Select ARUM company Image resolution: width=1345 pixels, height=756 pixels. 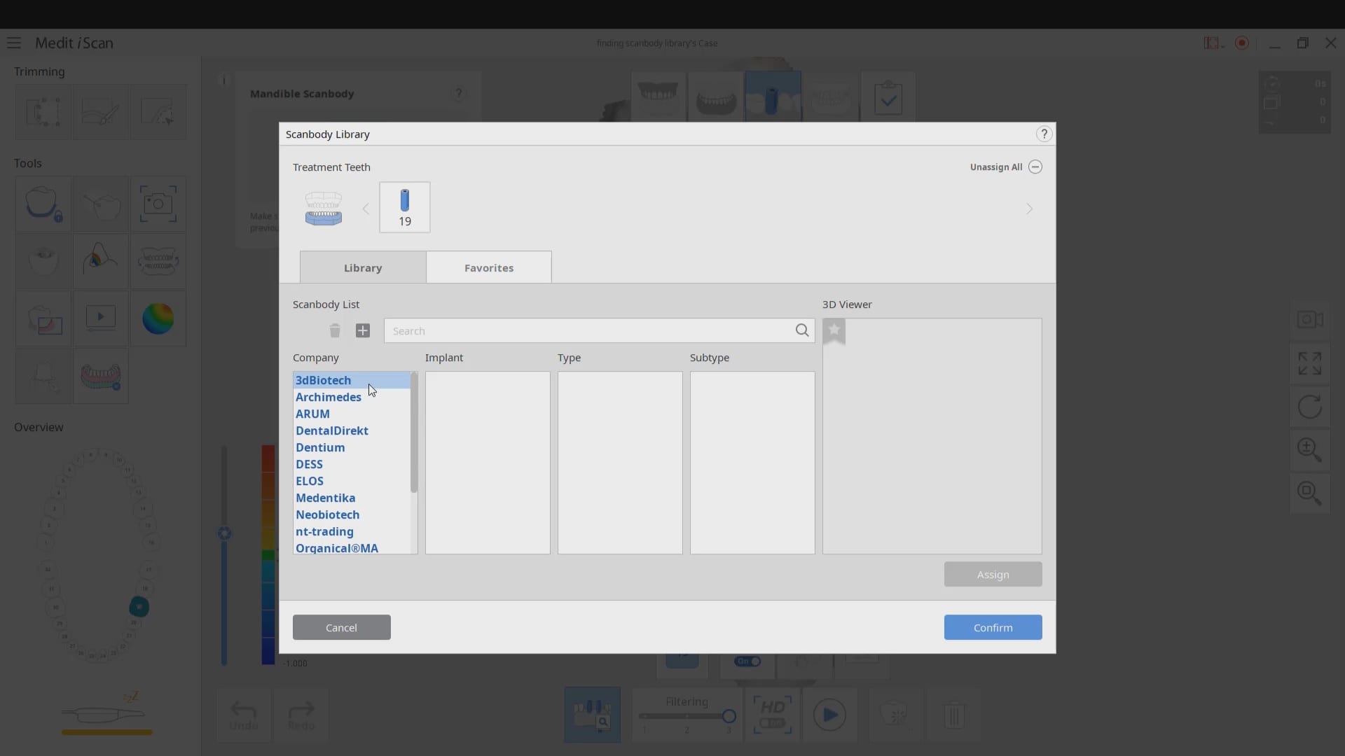point(352,414)
